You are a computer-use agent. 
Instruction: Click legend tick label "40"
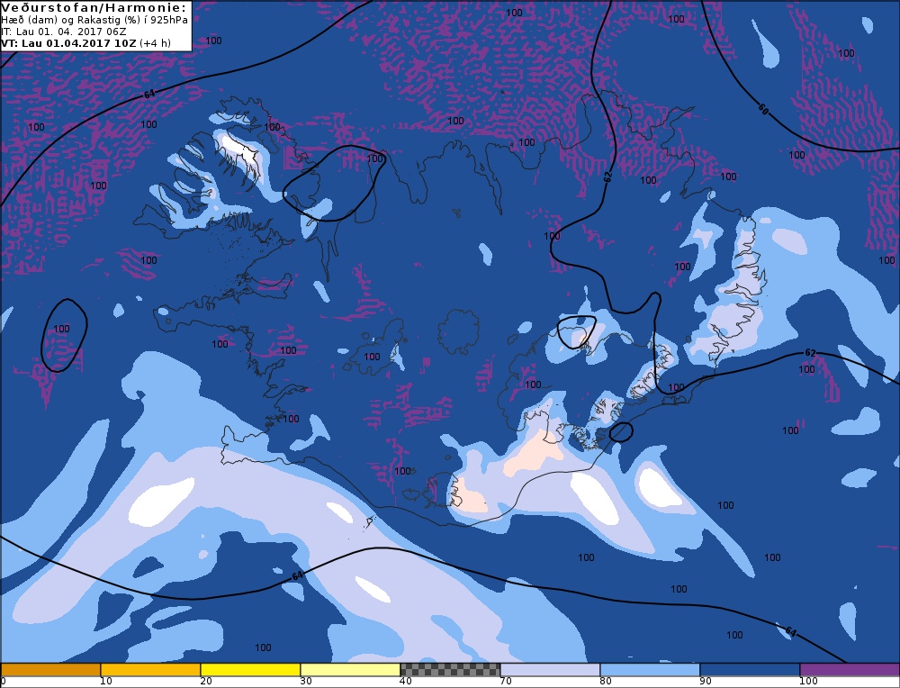406,681
